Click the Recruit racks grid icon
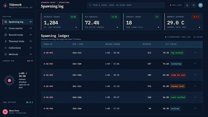 point(5,35)
